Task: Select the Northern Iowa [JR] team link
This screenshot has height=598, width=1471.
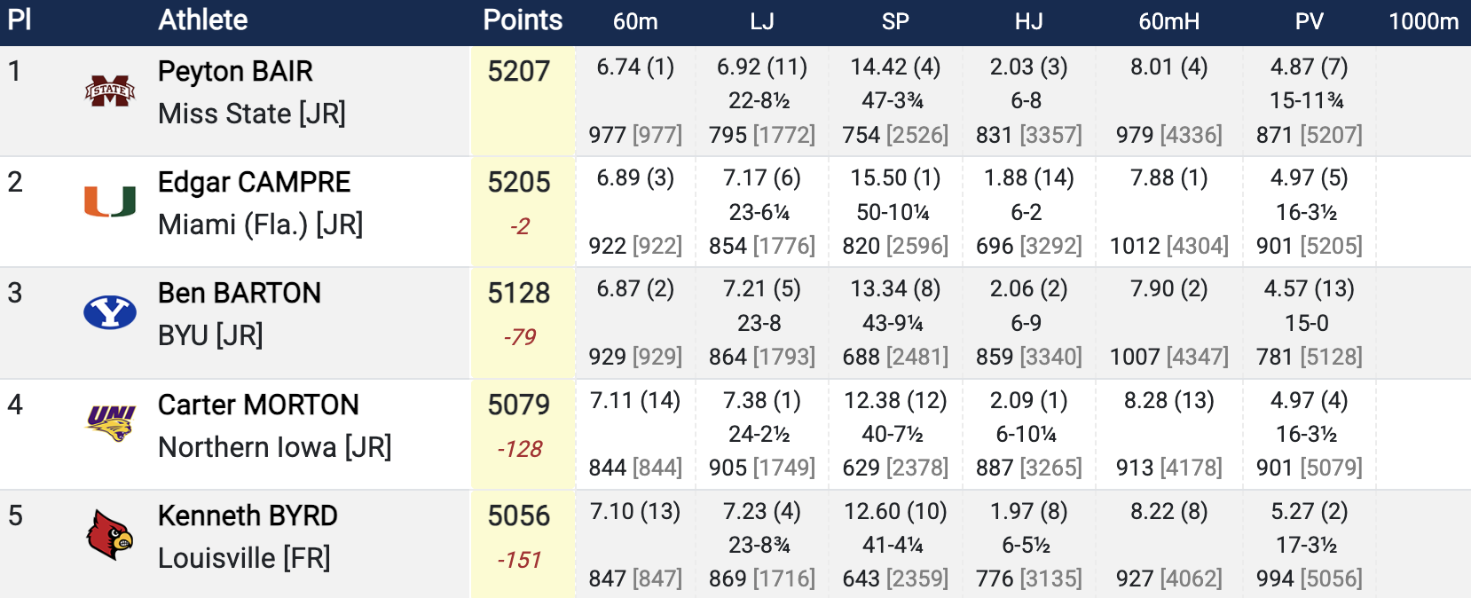Action: [274, 447]
